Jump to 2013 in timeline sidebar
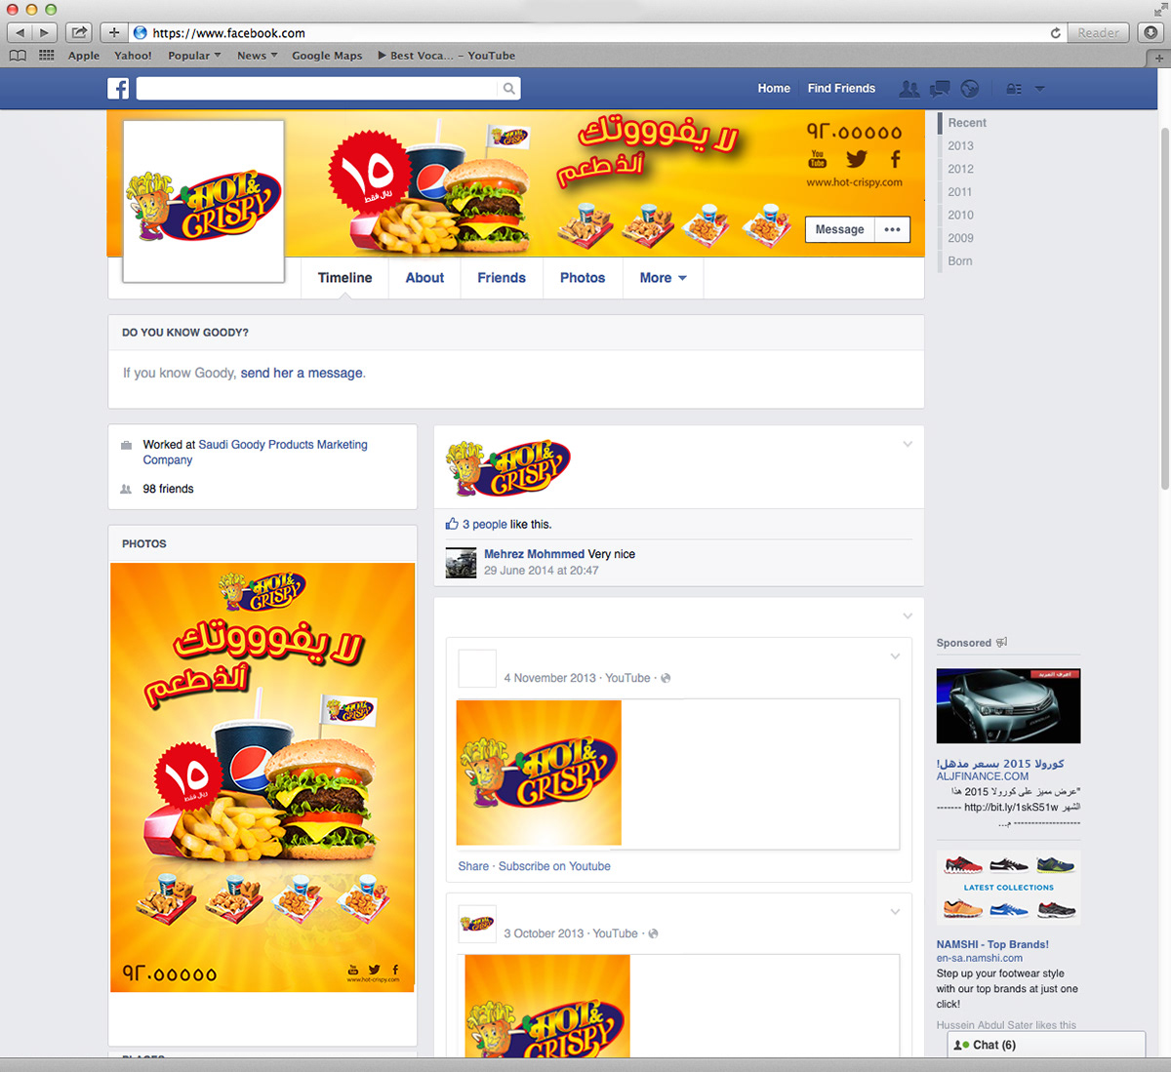This screenshot has height=1072, width=1171. click(960, 145)
